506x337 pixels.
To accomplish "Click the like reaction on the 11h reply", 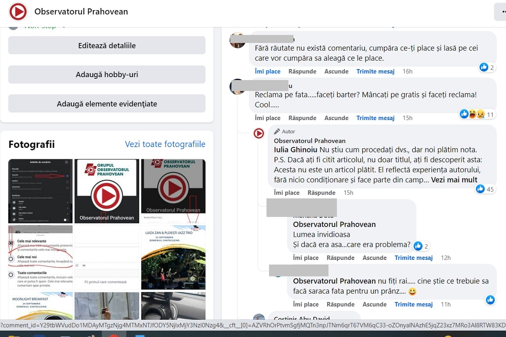I will coord(490,300).
